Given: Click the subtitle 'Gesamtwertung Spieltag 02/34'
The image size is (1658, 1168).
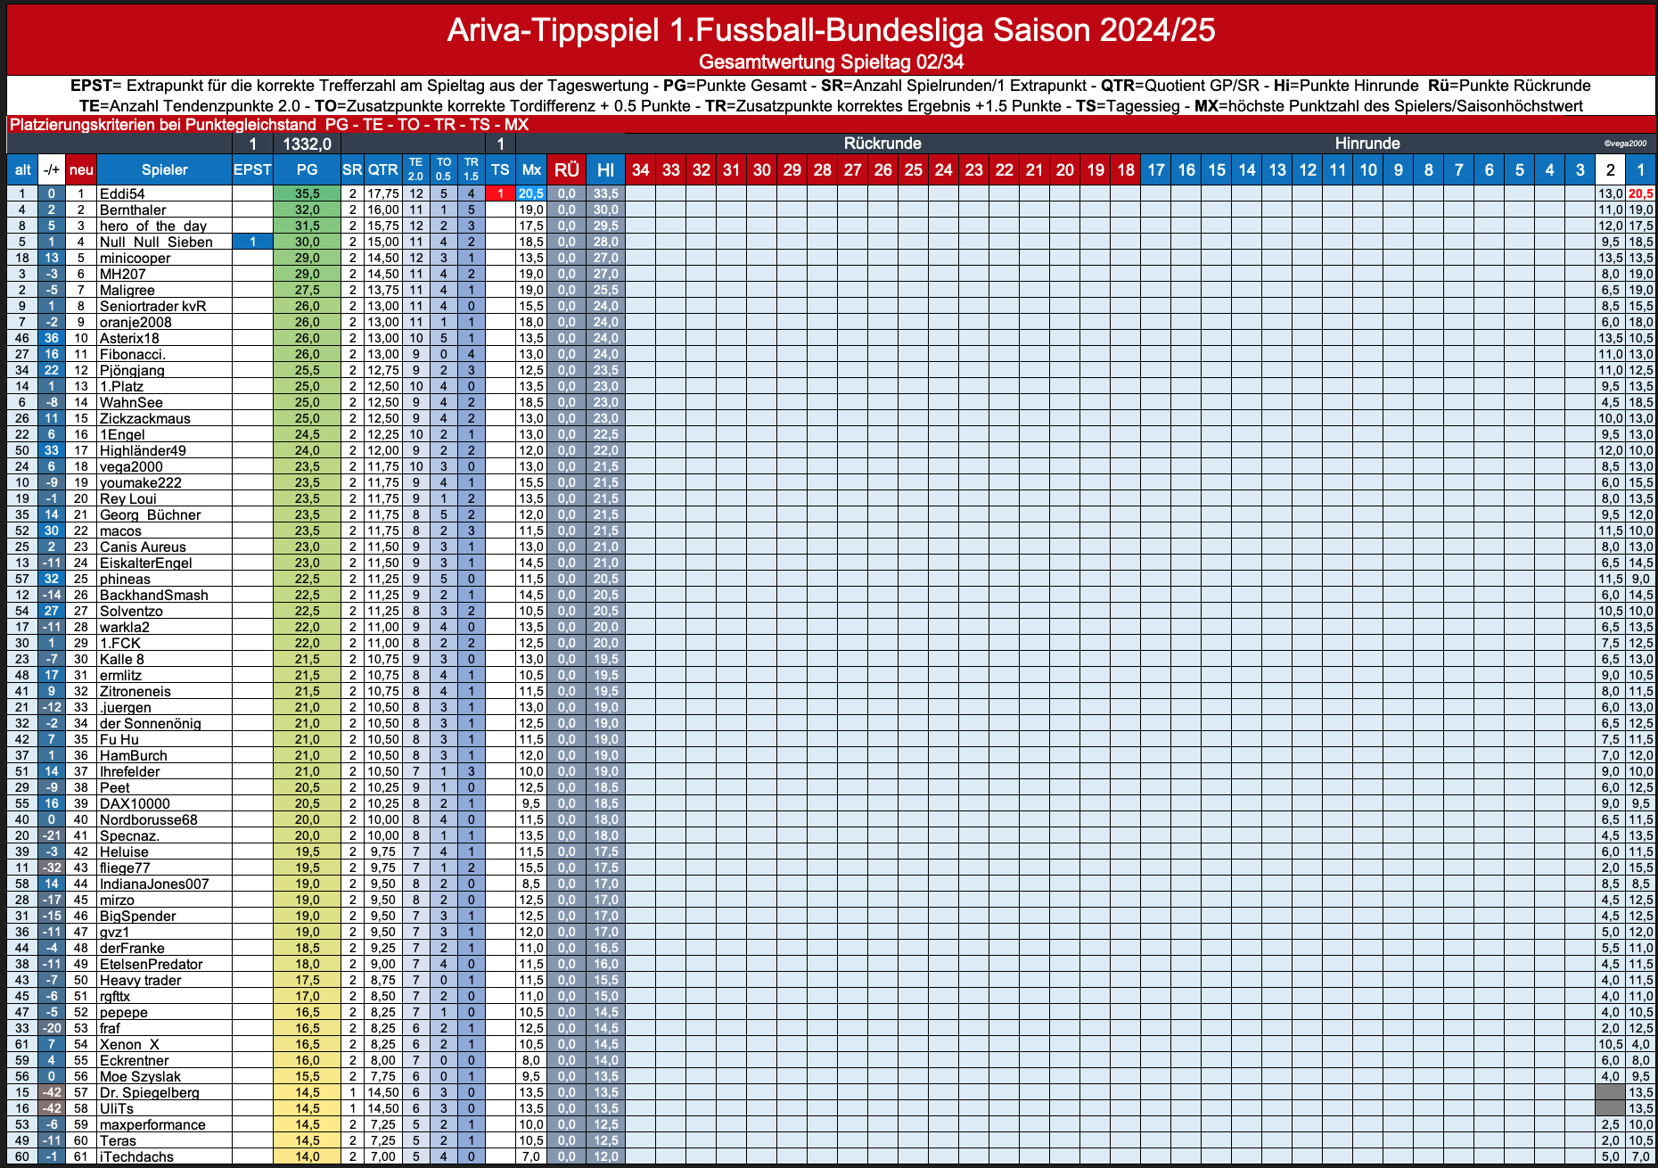Looking at the screenshot, I should click(x=831, y=62).
